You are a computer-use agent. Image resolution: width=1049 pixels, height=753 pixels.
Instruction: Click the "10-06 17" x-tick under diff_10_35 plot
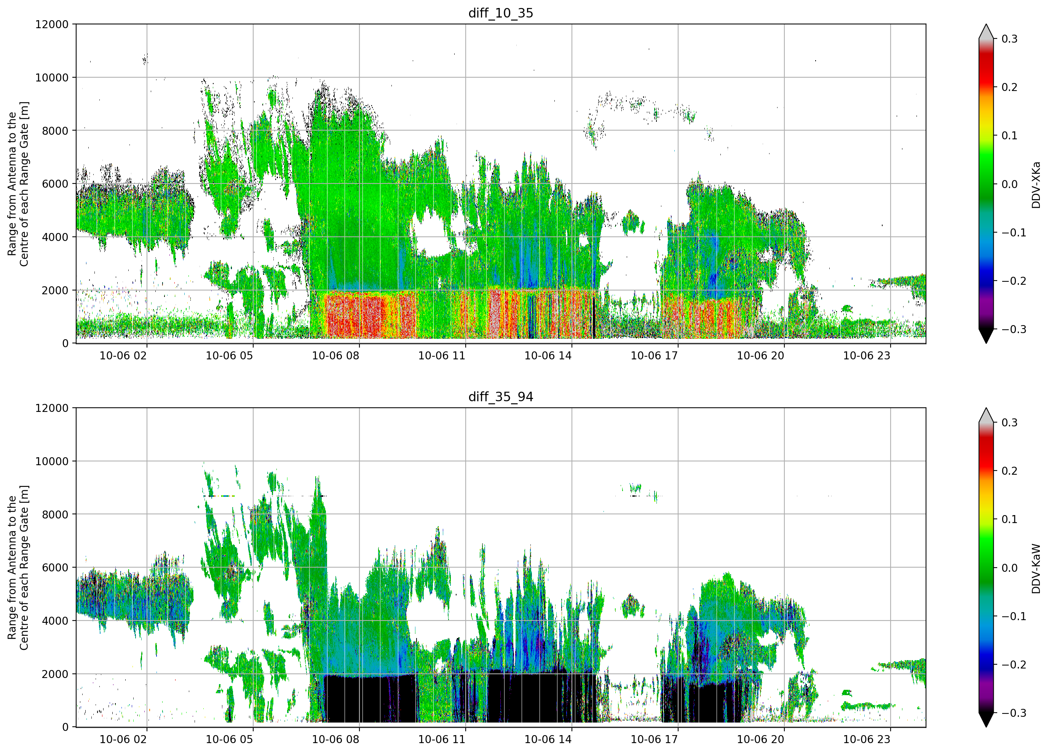tap(655, 356)
